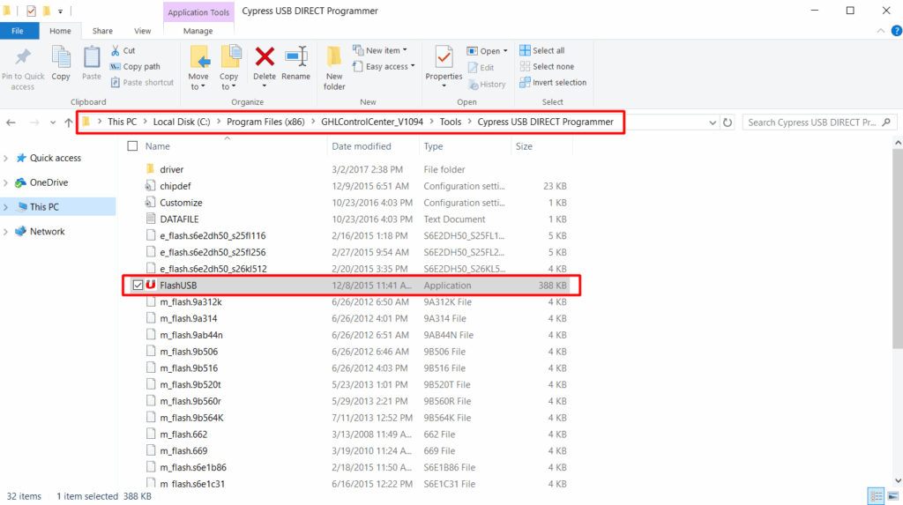Viewport: 903px width, 505px height.
Task: Open the Customize Quick Access Toolbar dropdown
Action: pyautogui.click(x=61, y=11)
